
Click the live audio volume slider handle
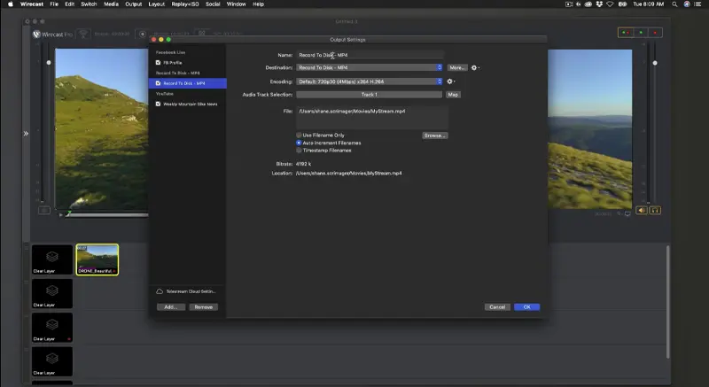click(x=655, y=63)
